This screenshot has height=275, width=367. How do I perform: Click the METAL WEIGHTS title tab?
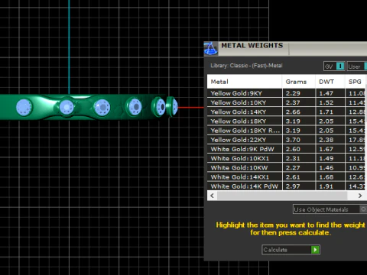tap(252, 46)
